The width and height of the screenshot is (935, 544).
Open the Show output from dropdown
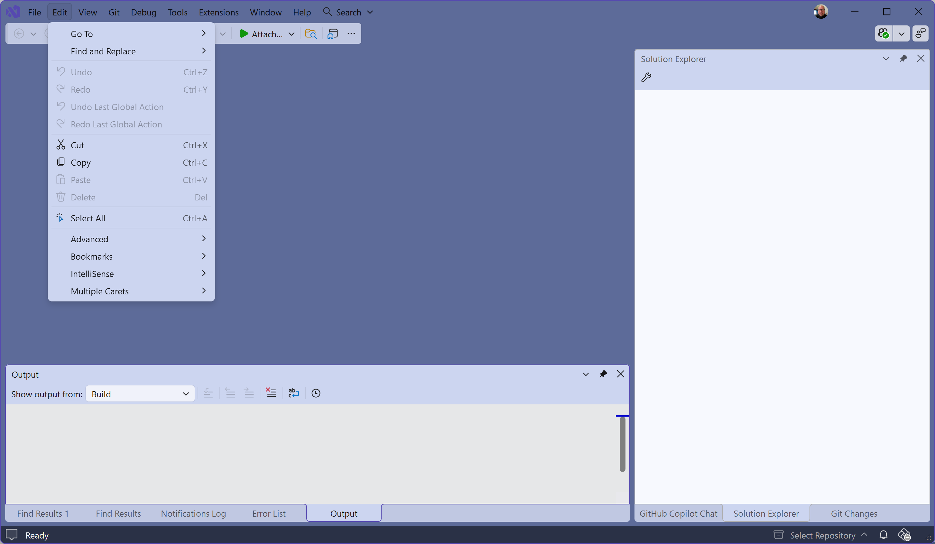[140, 394]
